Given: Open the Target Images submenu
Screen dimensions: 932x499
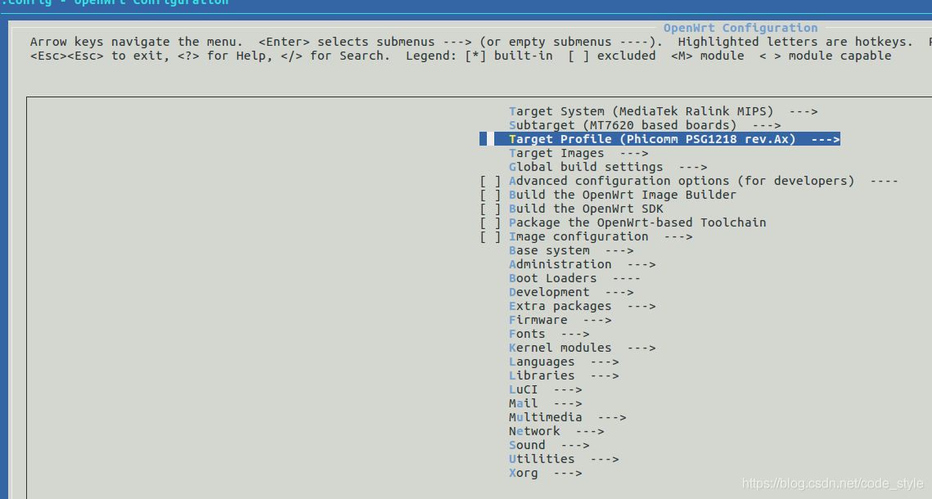Looking at the screenshot, I should [579, 153].
